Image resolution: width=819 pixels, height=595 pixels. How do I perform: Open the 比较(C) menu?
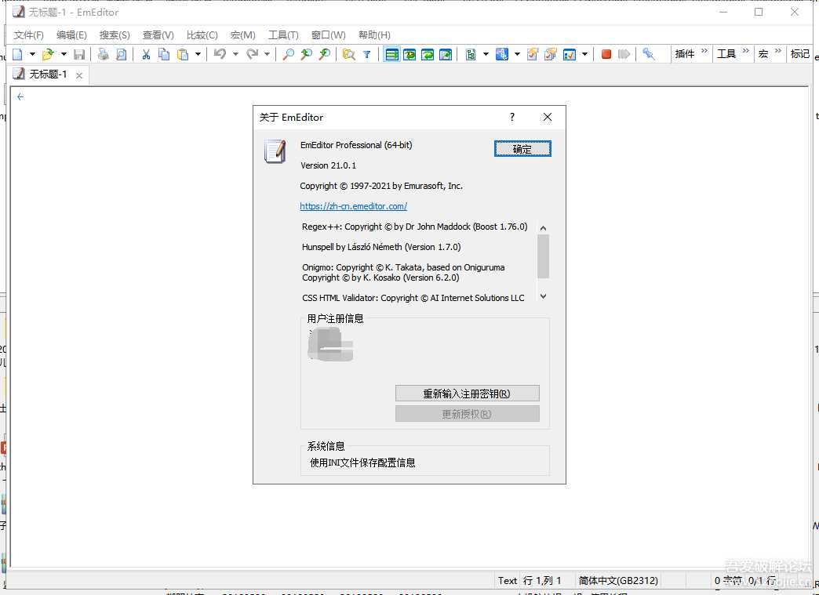pos(202,35)
